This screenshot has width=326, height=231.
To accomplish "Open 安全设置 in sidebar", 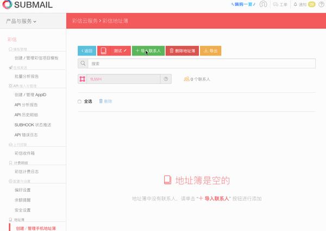I will pyautogui.click(x=22, y=210).
